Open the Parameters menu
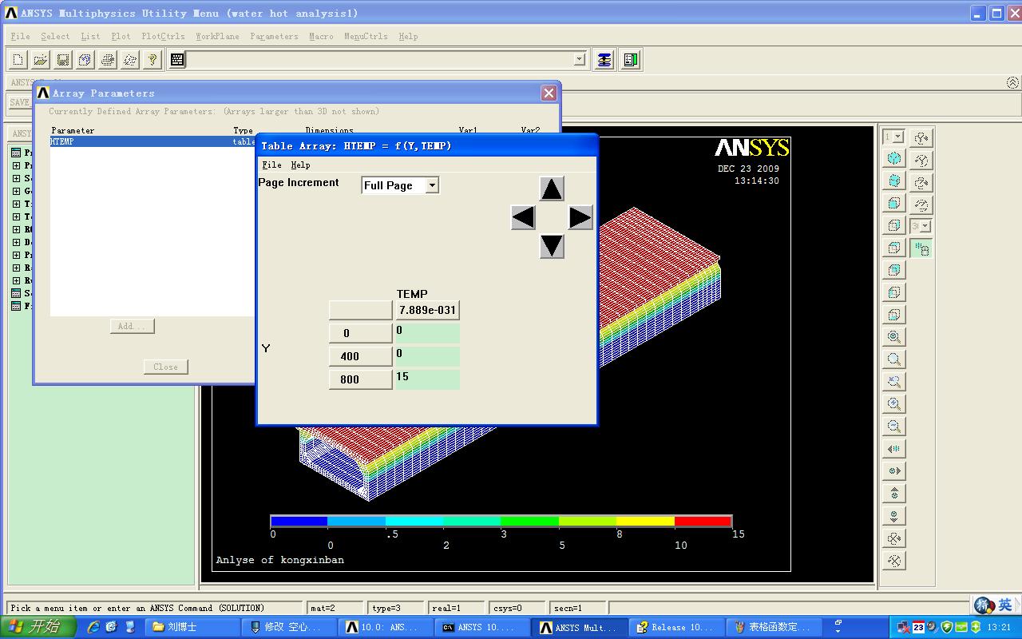Screen dimensions: 1022x639 pos(274,36)
